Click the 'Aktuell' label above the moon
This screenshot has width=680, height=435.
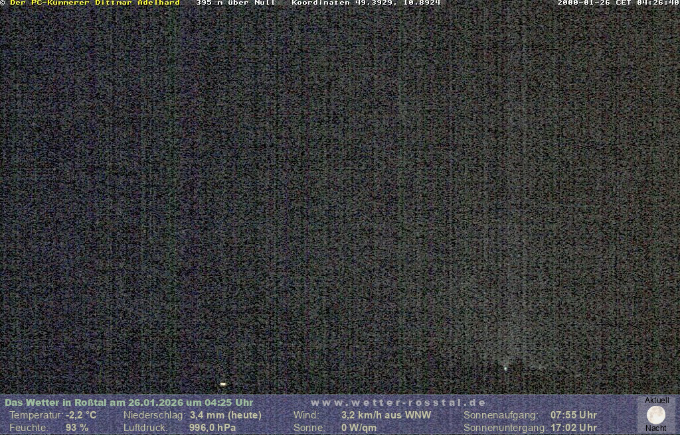[x=657, y=401]
